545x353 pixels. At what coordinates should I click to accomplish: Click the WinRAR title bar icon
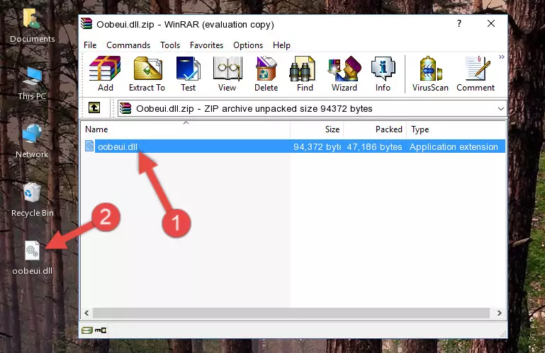(87, 24)
